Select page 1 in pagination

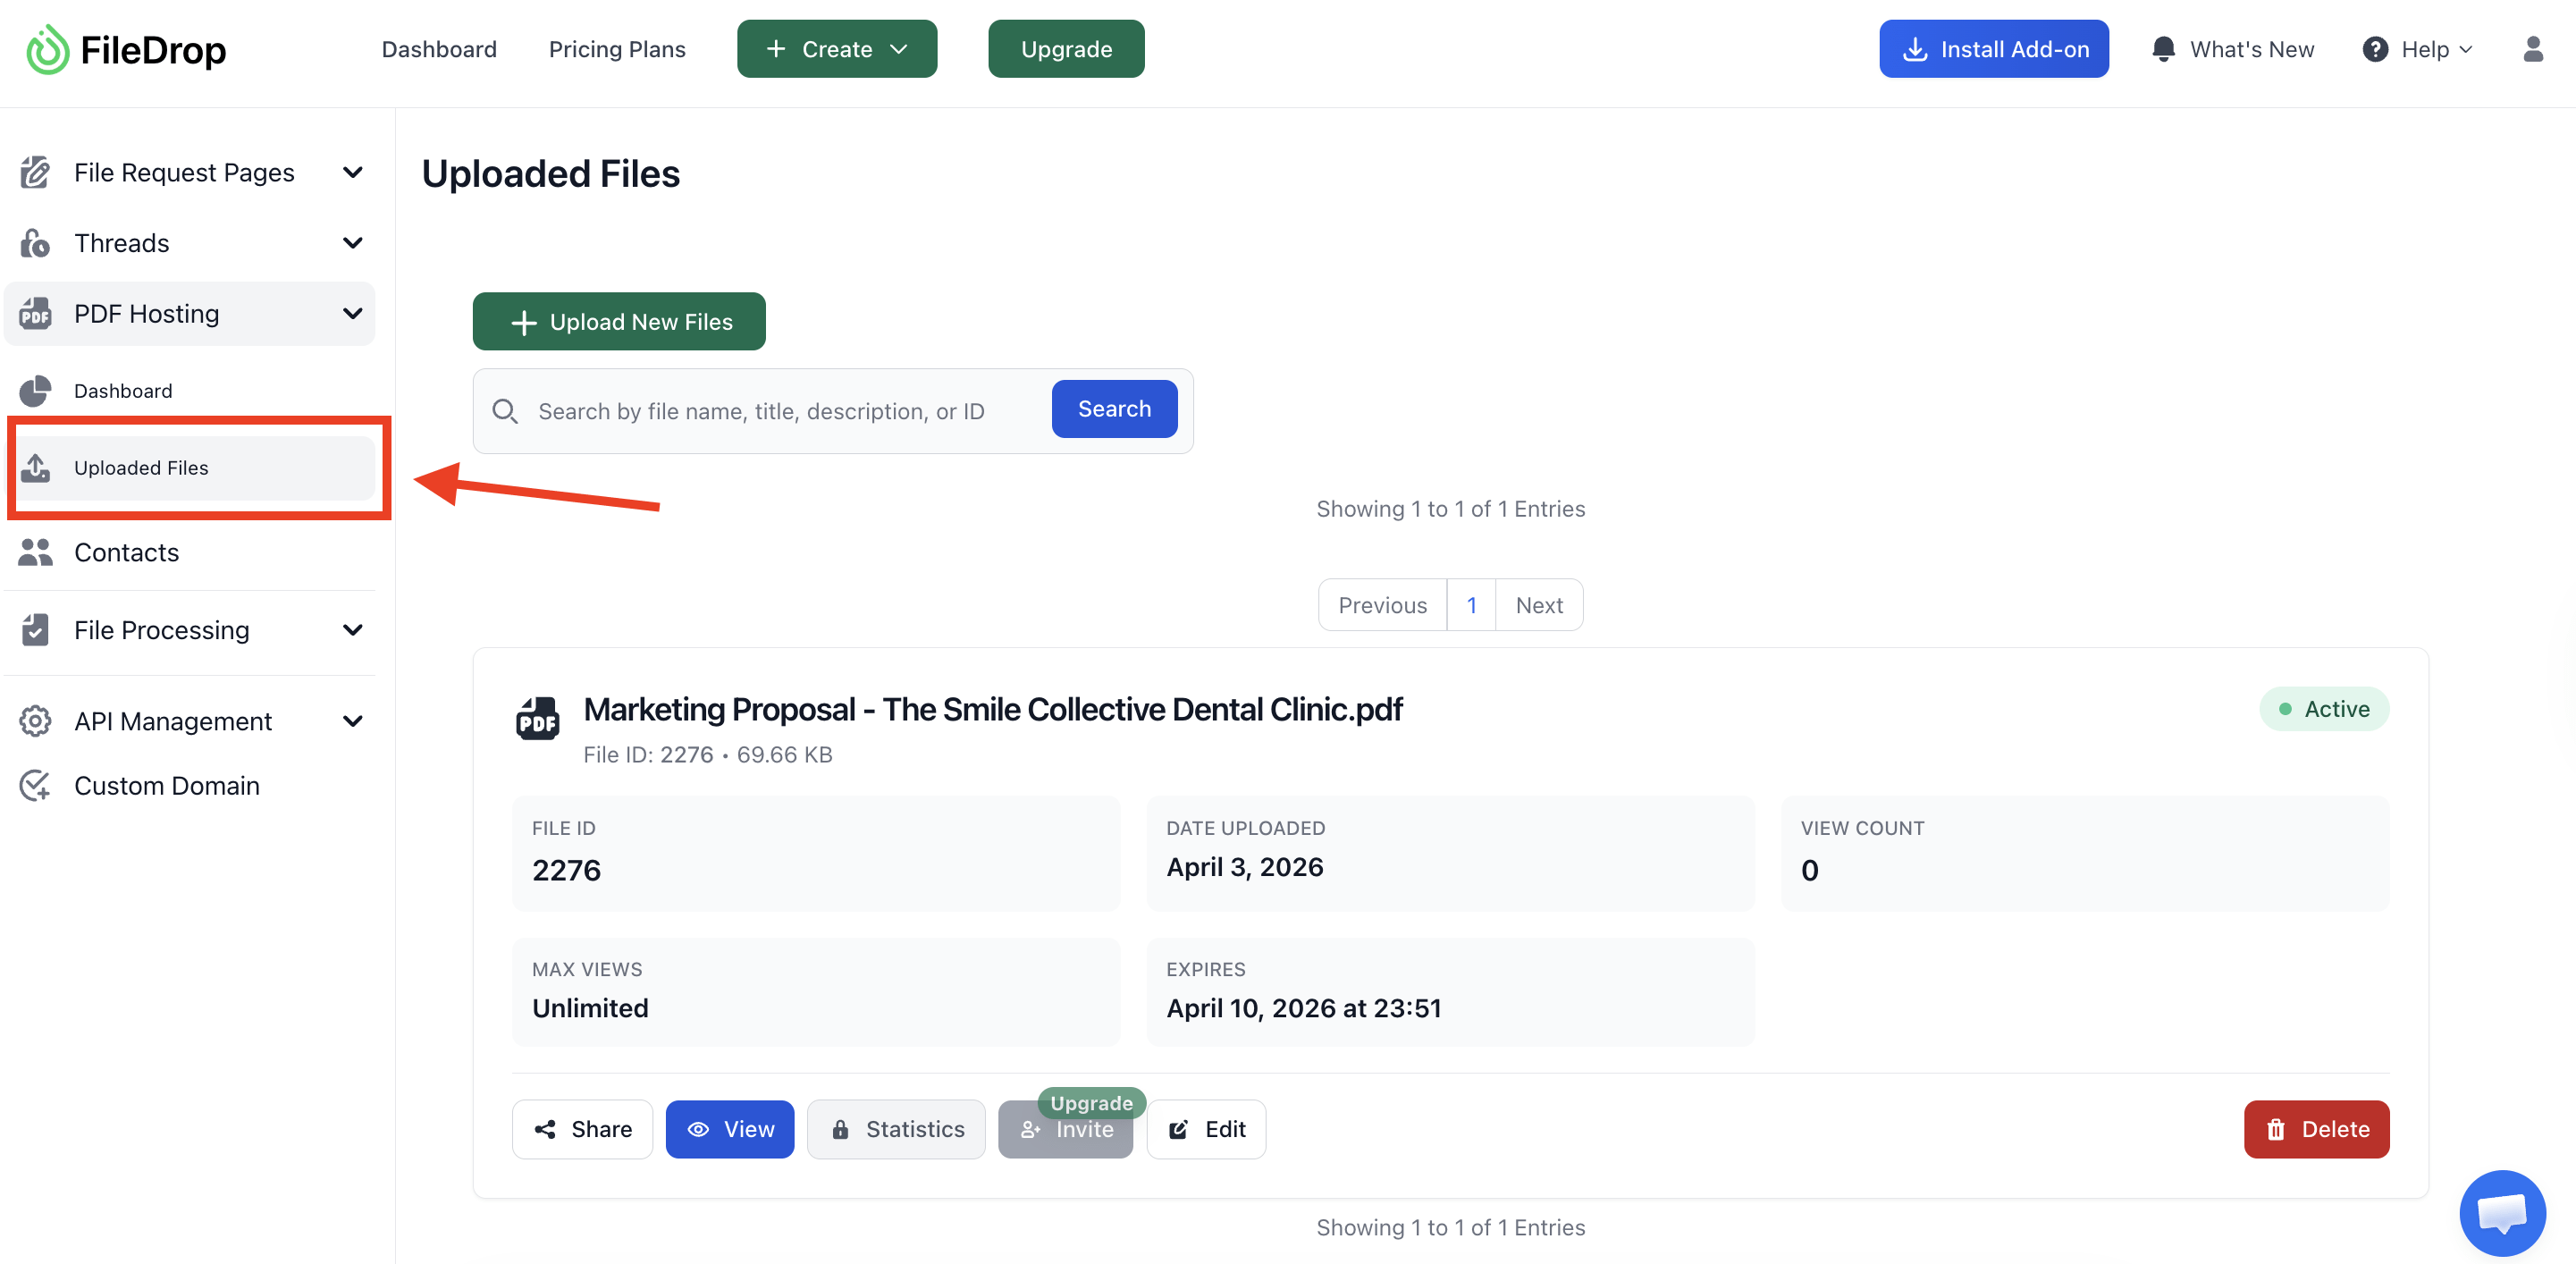(1470, 604)
